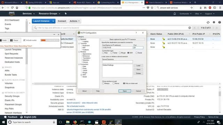
Task: Open the pin shortcuts star icon
Action: (x=66, y=14)
